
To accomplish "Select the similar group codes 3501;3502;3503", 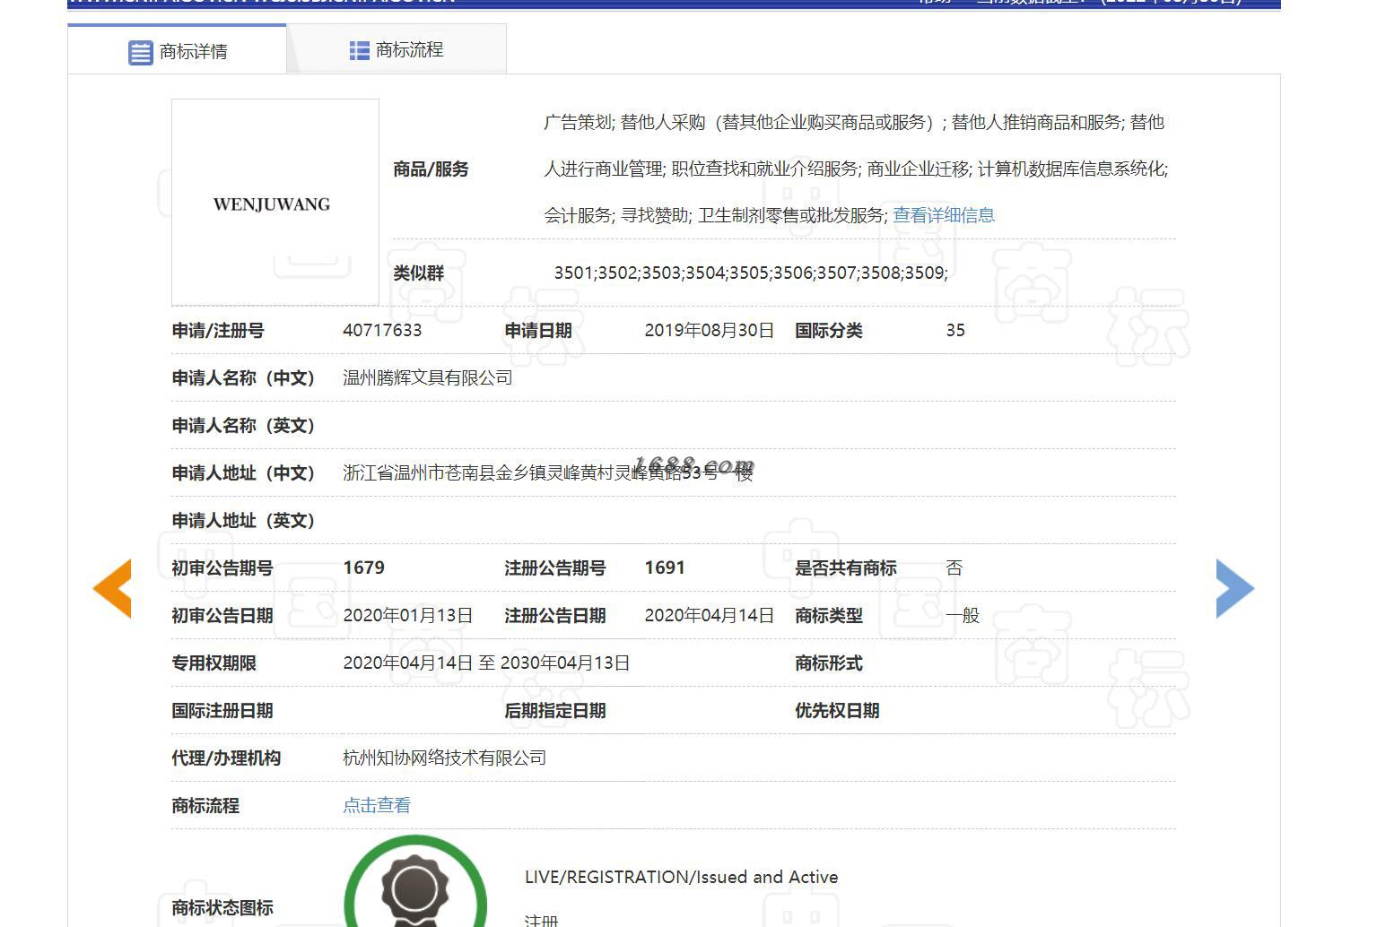I will click(x=617, y=273).
